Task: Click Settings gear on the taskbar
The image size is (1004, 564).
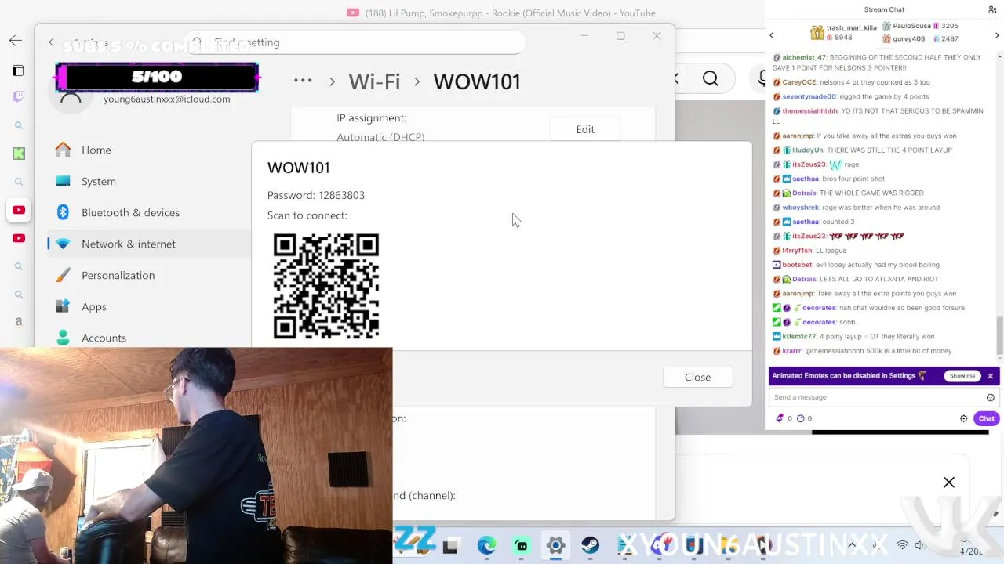Action: pos(555,546)
